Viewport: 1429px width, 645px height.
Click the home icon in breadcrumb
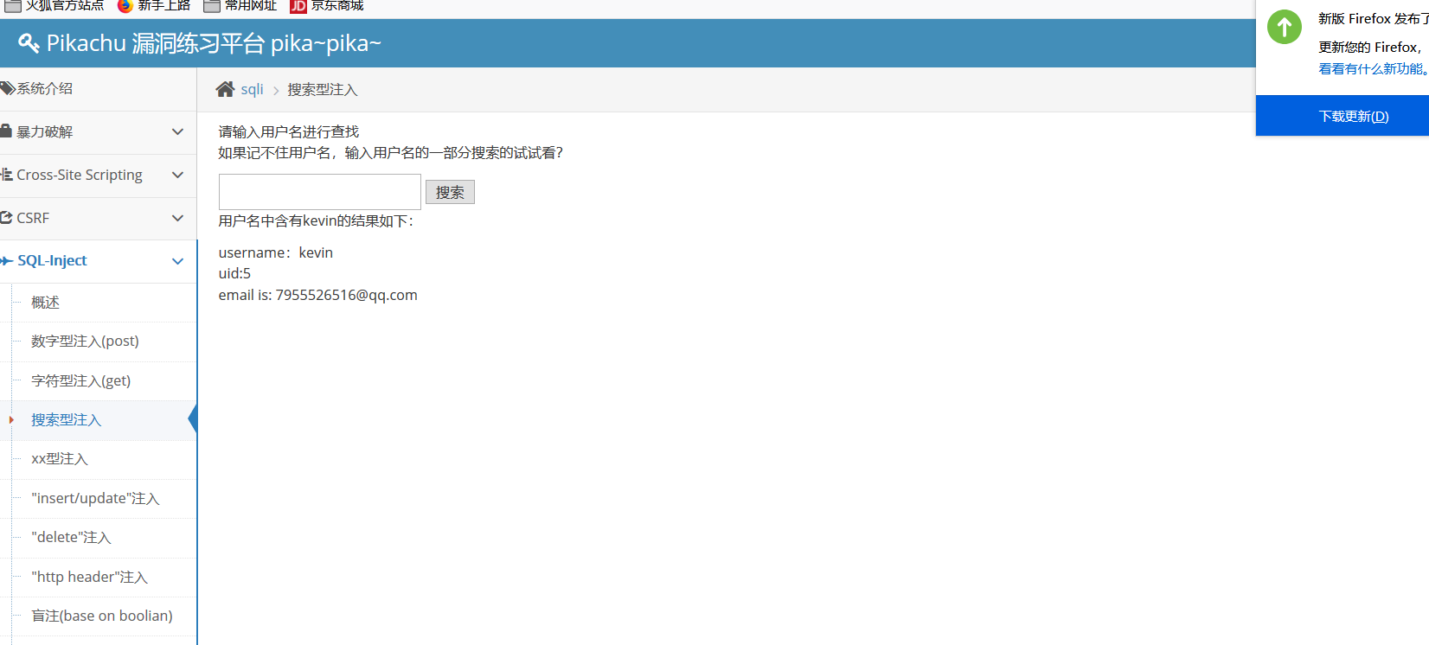pos(225,89)
